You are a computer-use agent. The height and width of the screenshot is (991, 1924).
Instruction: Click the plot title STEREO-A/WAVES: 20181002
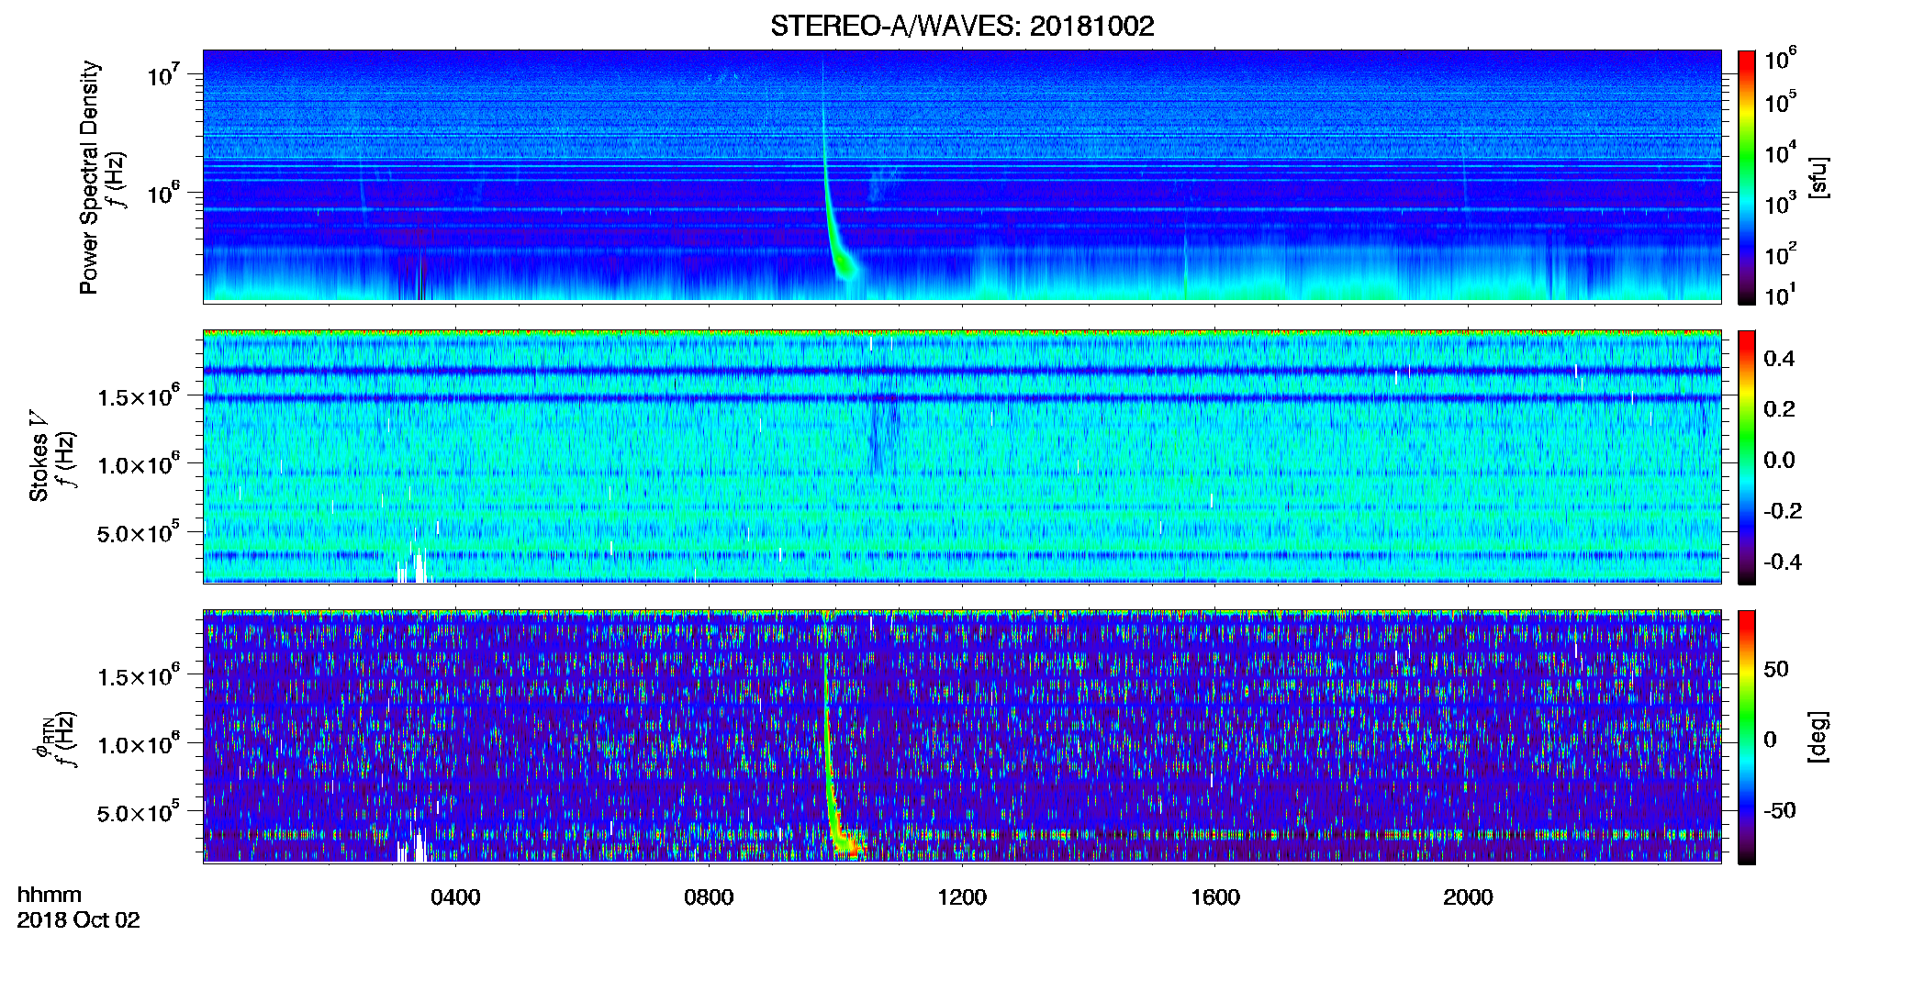click(x=962, y=26)
